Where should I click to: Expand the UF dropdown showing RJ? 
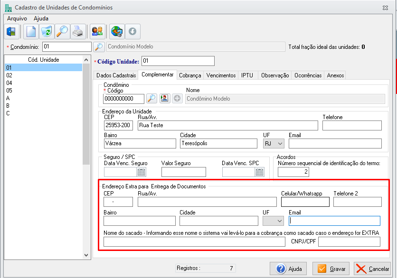[274, 144]
